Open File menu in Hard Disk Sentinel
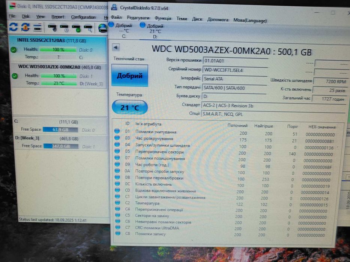 [x=12, y=16]
